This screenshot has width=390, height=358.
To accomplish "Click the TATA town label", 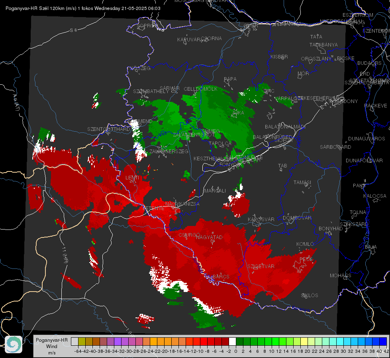I will point(316,37).
